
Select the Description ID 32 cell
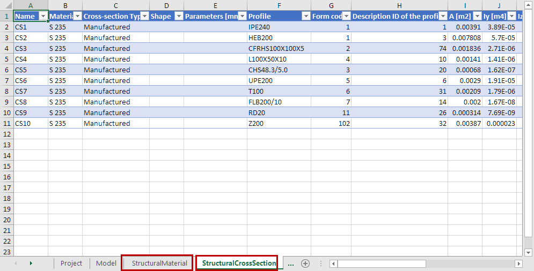[399, 123]
